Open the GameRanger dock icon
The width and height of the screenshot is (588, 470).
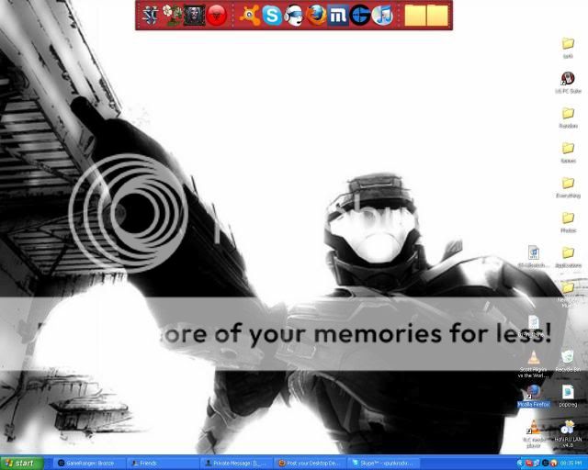click(x=361, y=15)
